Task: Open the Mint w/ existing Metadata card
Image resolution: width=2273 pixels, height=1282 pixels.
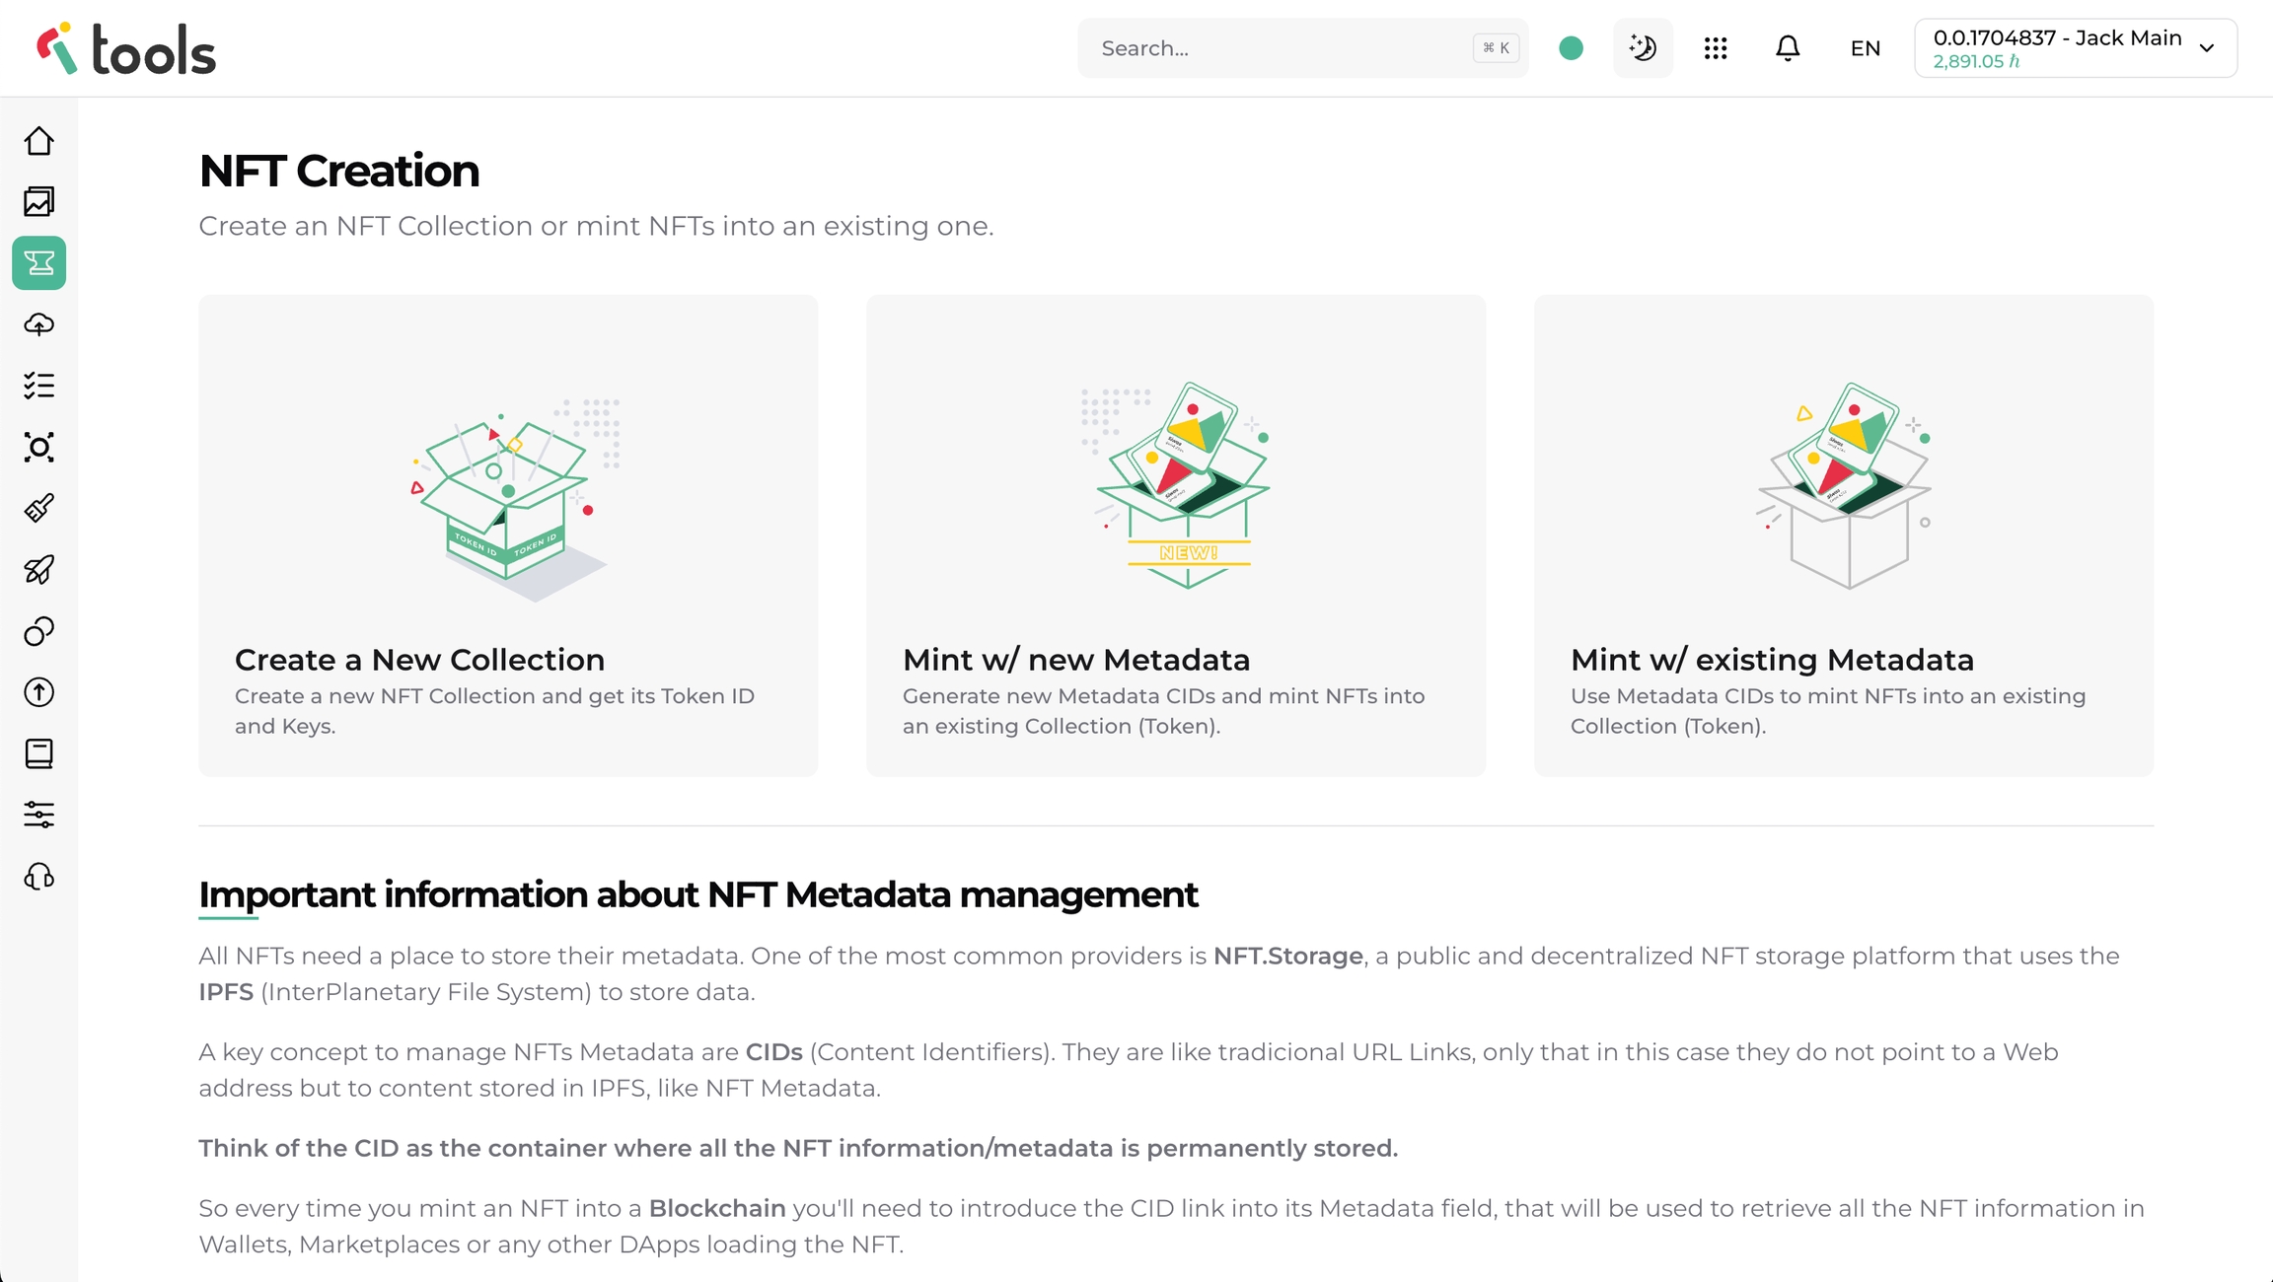Action: pyautogui.click(x=1844, y=535)
